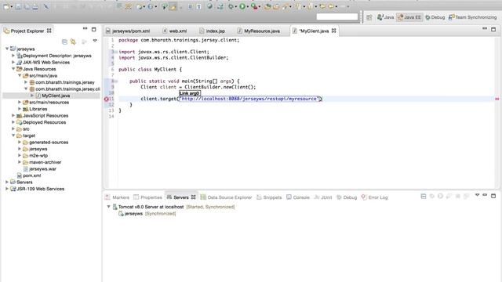This screenshot has width=502, height=282.
Task: Close the MyClient.java editor tab
Action: (x=333, y=31)
